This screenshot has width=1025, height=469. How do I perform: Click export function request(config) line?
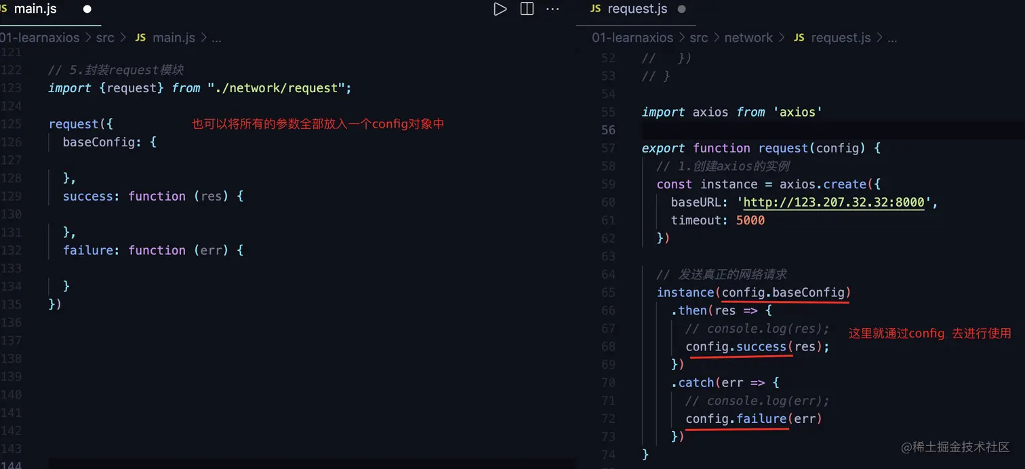coord(761,148)
